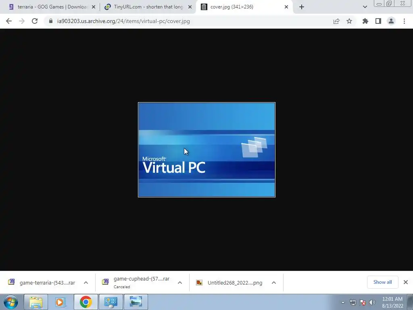
Task: Open the Chrome side panel
Action: coord(378,21)
